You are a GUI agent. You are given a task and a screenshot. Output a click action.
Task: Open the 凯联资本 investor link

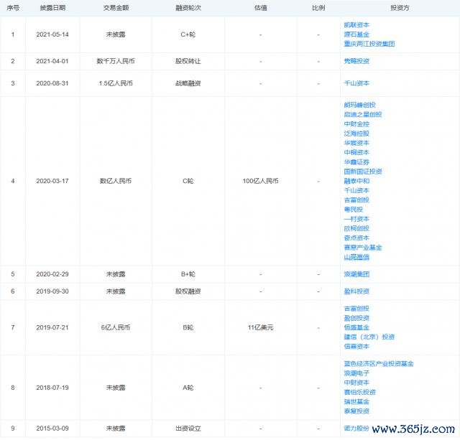point(356,25)
